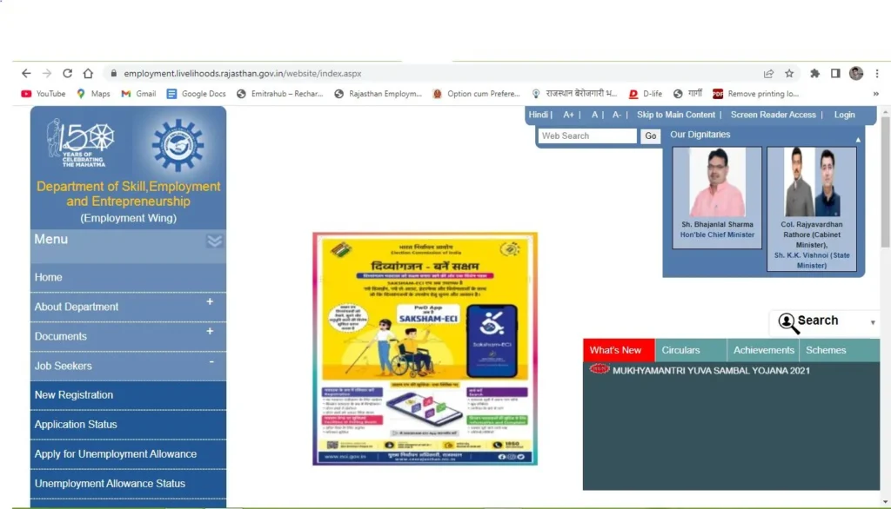The height and width of the screenshot is (509, 891).
Task: Open Unemployment Allowance Status
Action: 128,484
